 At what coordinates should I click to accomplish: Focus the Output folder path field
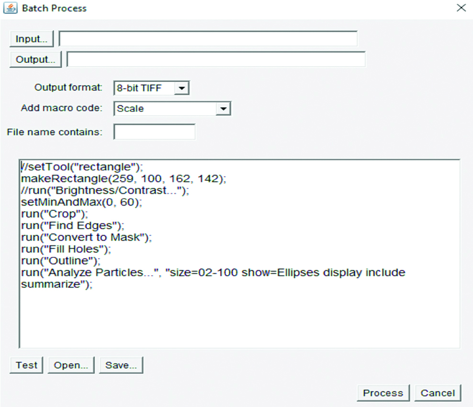(x=216, y=59)
